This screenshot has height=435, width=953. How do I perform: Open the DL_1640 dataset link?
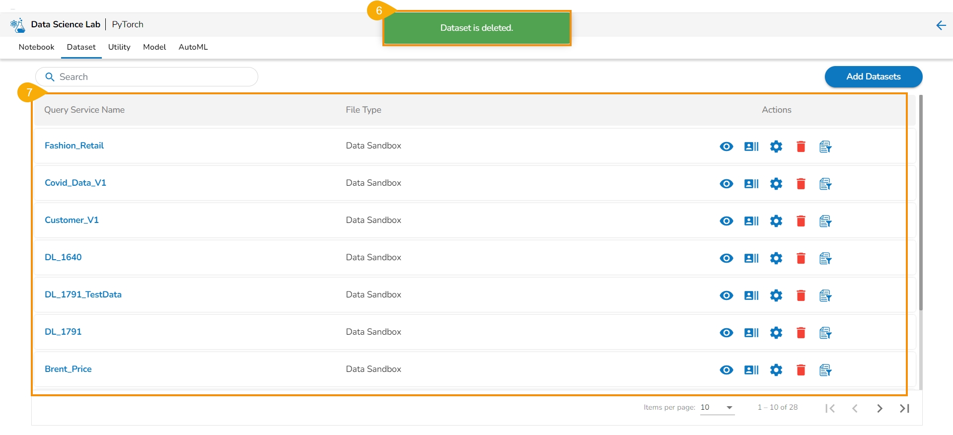(63, 257)
